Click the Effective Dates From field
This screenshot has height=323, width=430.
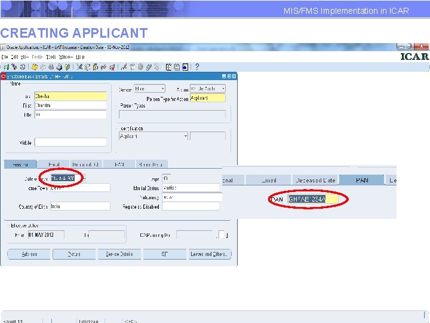click(x=46, y=235)
